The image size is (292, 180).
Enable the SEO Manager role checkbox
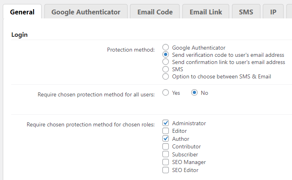(166, 162)
